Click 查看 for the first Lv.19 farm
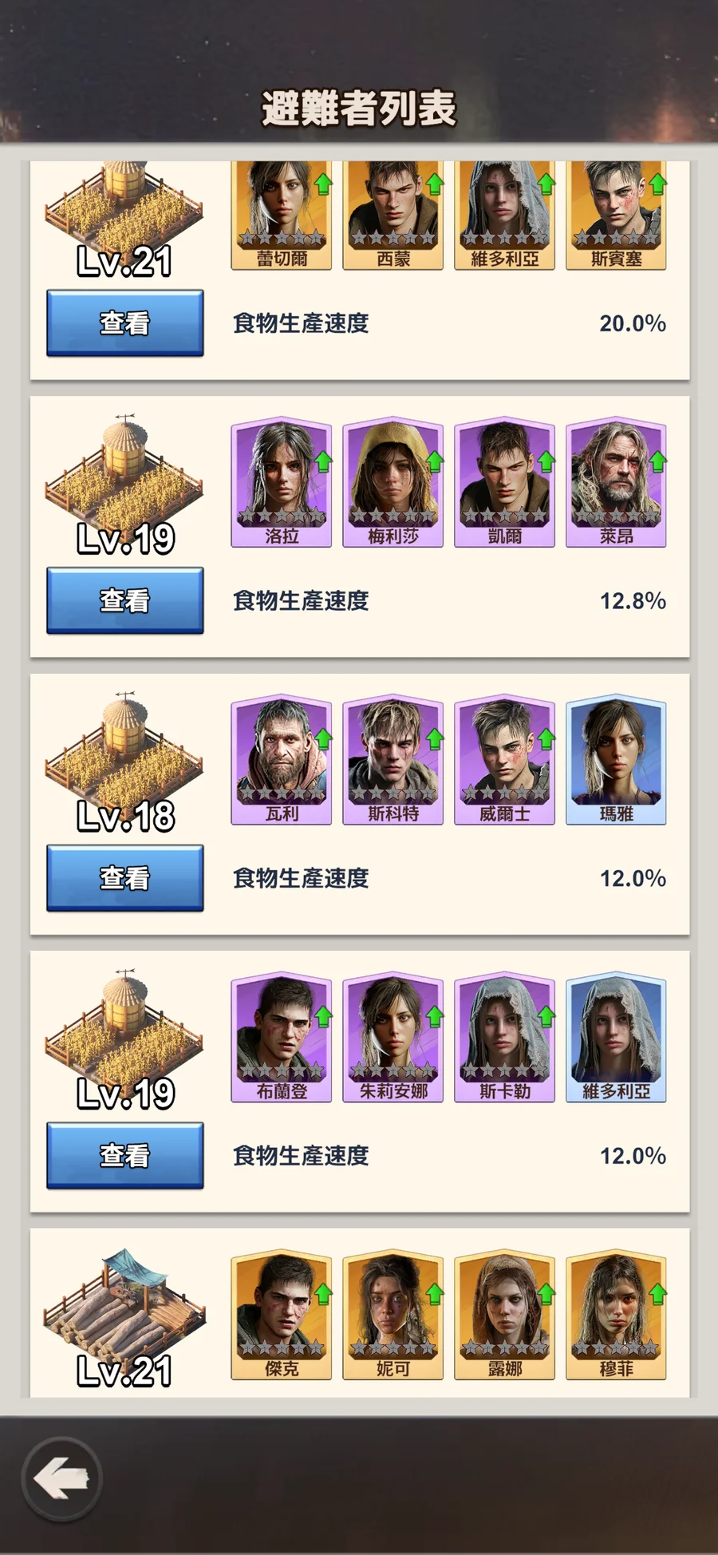718x1555 pixels. tap(125, 600)
